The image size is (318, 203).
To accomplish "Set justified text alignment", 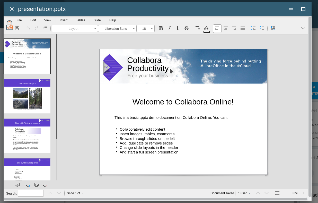I will (243, 28).
